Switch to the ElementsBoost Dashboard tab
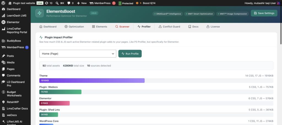The width and height of the screenshot is (282, 125). 48,27
